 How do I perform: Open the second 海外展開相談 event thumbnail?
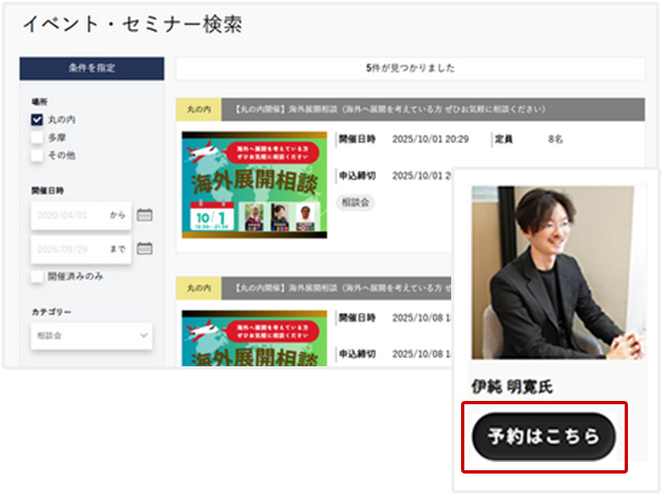254,338
